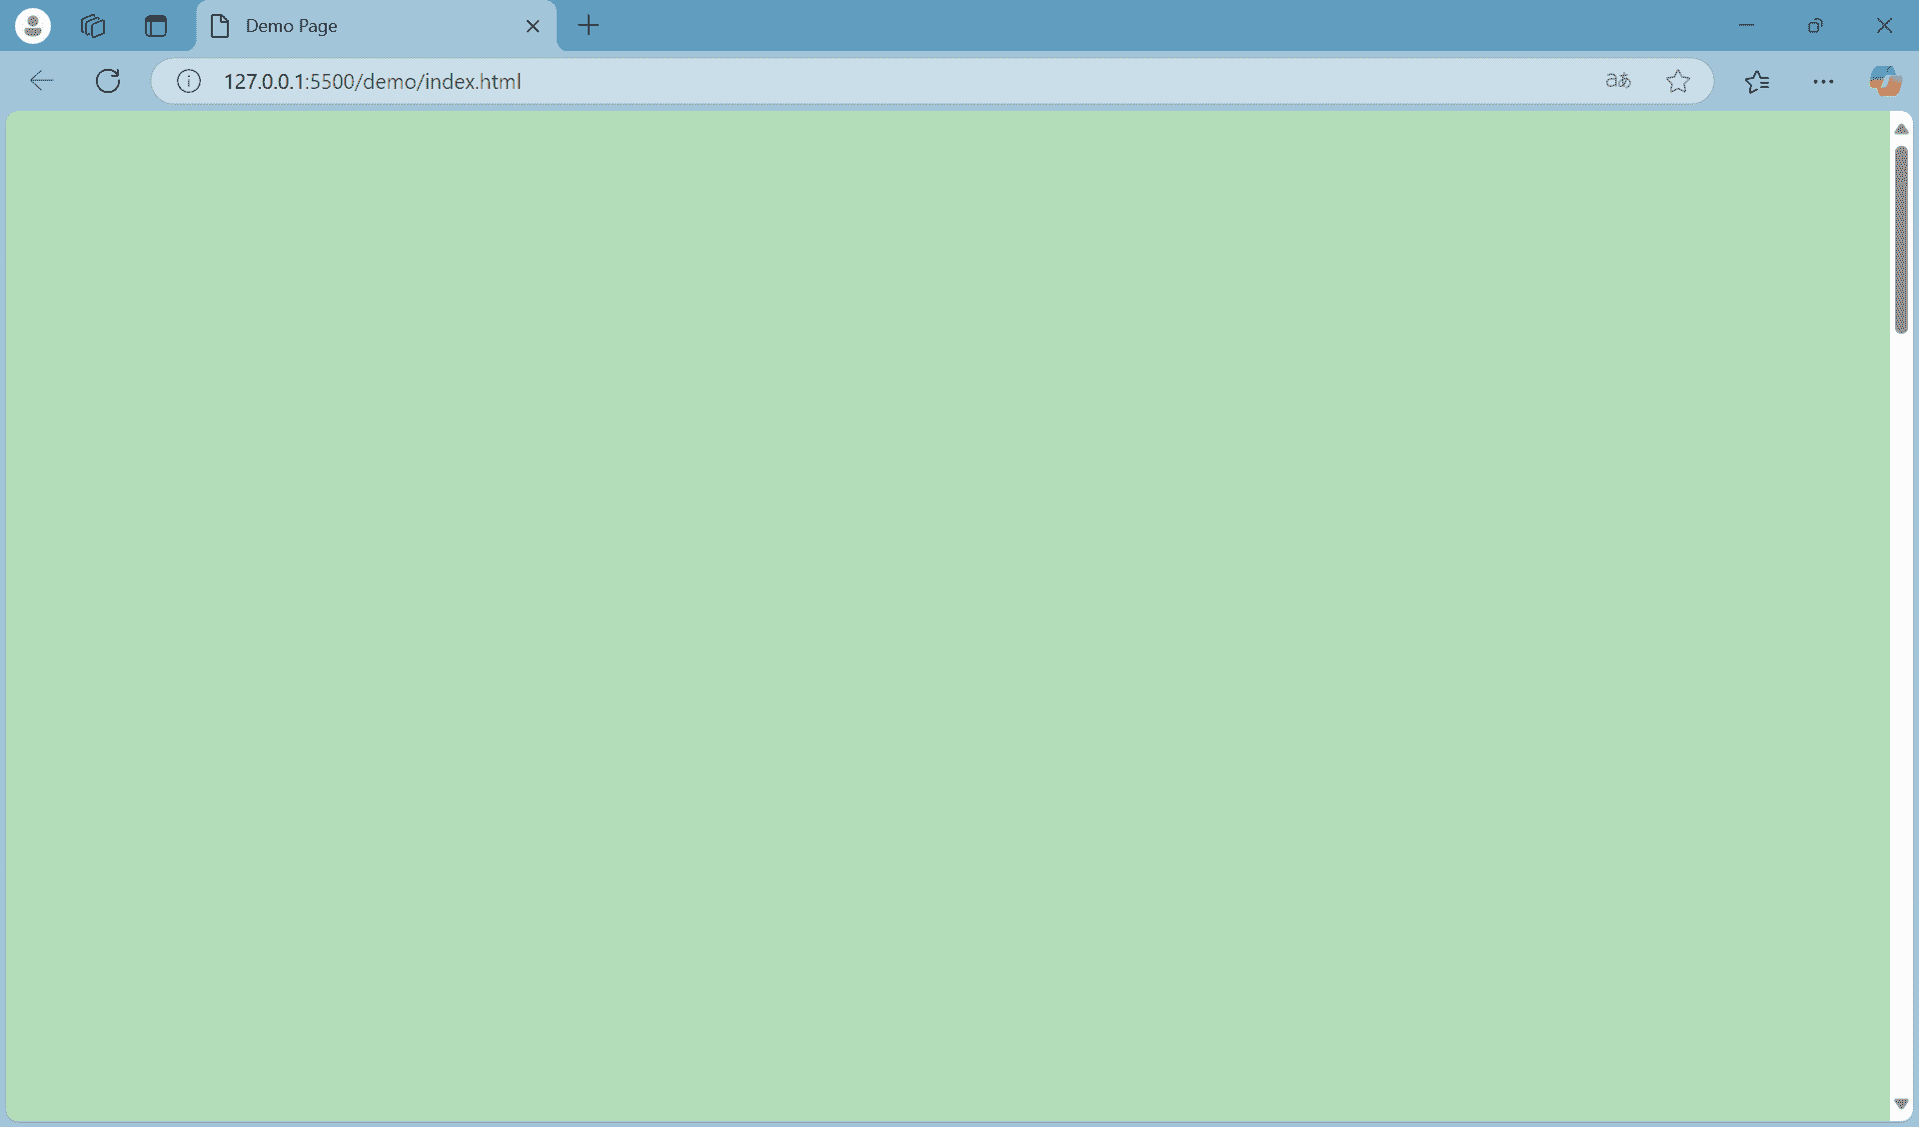Click the Refresh page icon
1919x1127 pixels.
pos(107,81)
